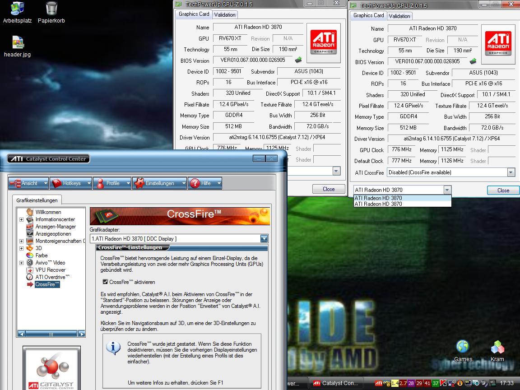This screenshot has height=390, width=520.
Task: Select the Grafikeinstellungen tab
Action: (37, 200)
